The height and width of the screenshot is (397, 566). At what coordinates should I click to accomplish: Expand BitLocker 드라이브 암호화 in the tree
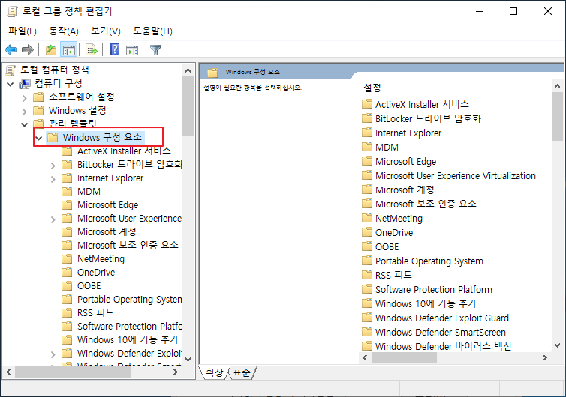tap(53, 166)
